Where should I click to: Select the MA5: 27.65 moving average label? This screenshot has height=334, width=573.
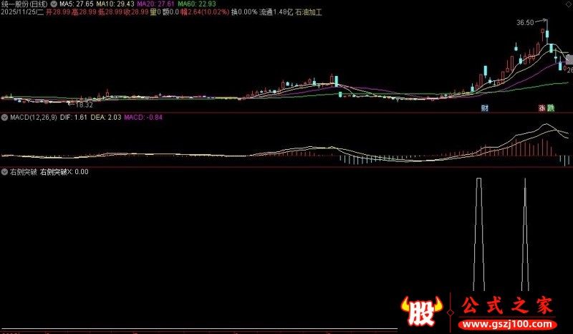[77, 4]
